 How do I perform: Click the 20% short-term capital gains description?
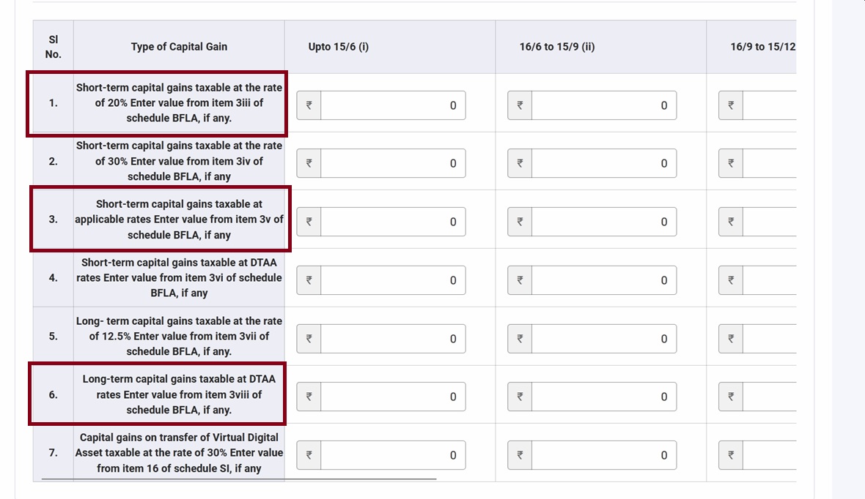click(x=179, y=102)
